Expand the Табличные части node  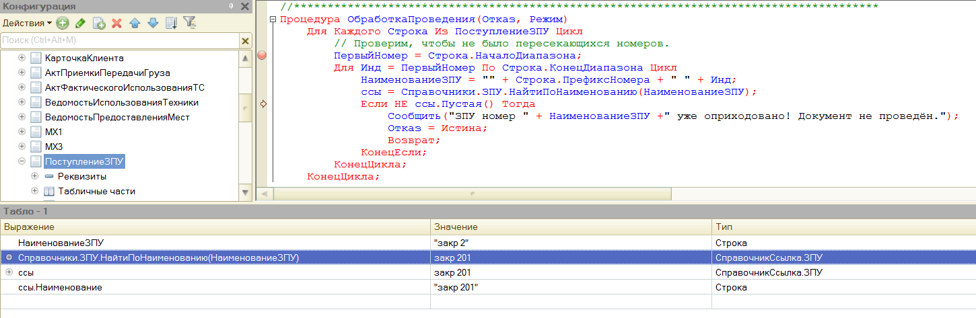(x=35, y=191)
